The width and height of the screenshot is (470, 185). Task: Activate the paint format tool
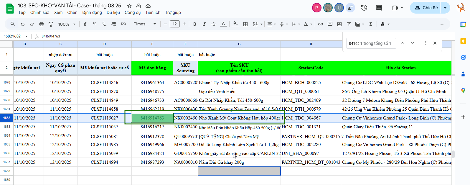pos(51,24)
